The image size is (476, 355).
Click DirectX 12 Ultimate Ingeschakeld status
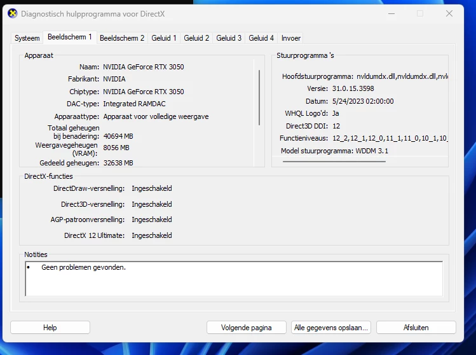click(x=152, y=235)
